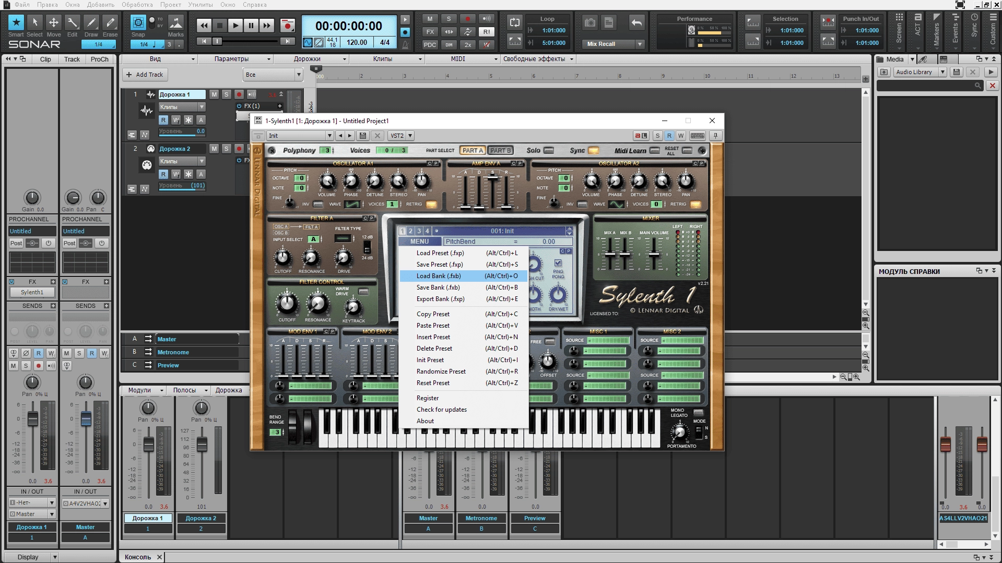Open the Display dropdown at bottom

pyautogui.click(x=32, y=557)
